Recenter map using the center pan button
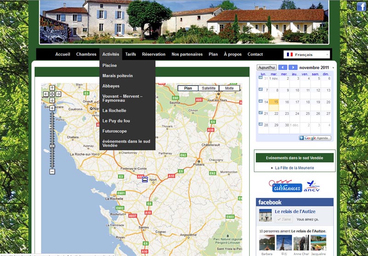Viewport: 368px width, 256px height. pos(52,94)
